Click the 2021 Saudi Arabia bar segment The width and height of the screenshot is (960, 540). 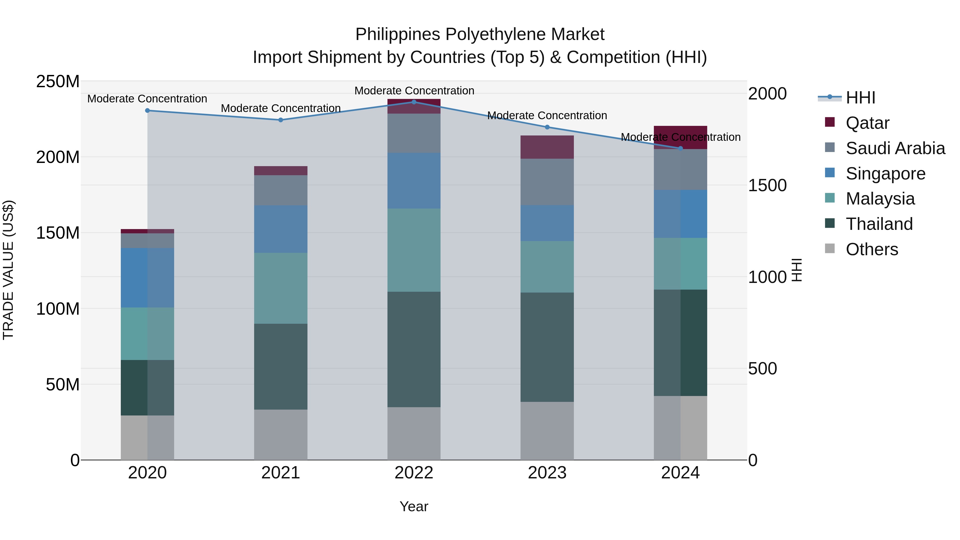pos(281,190)
